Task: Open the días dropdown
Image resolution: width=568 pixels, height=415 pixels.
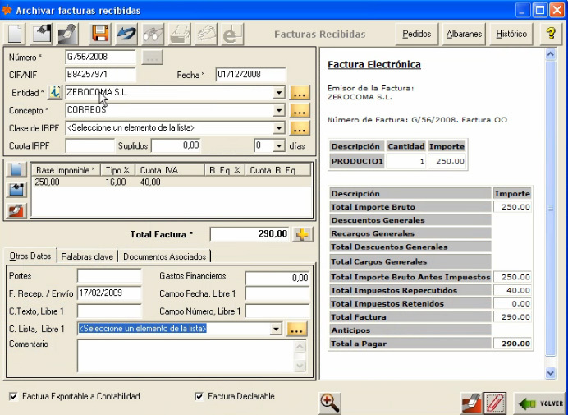Action: pyautogui.click(x=278, y=146)
